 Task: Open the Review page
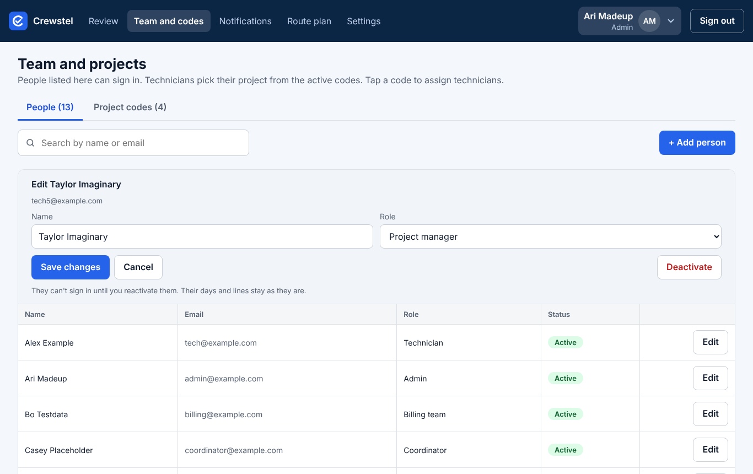point(104,21)
